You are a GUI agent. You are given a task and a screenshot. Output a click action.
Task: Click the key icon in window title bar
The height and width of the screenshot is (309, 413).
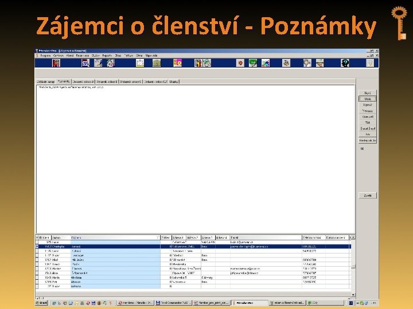point(37,51)
